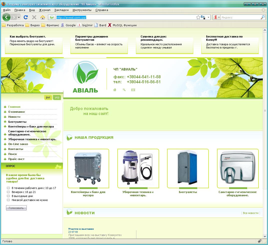Choose the 'Вечером с 18 до 21' option
Screen dimensions: 268x245
(8, 192)
